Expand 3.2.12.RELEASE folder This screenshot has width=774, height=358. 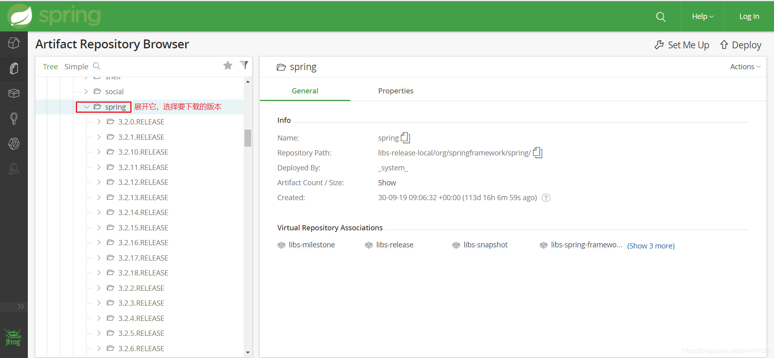[99, 182]
